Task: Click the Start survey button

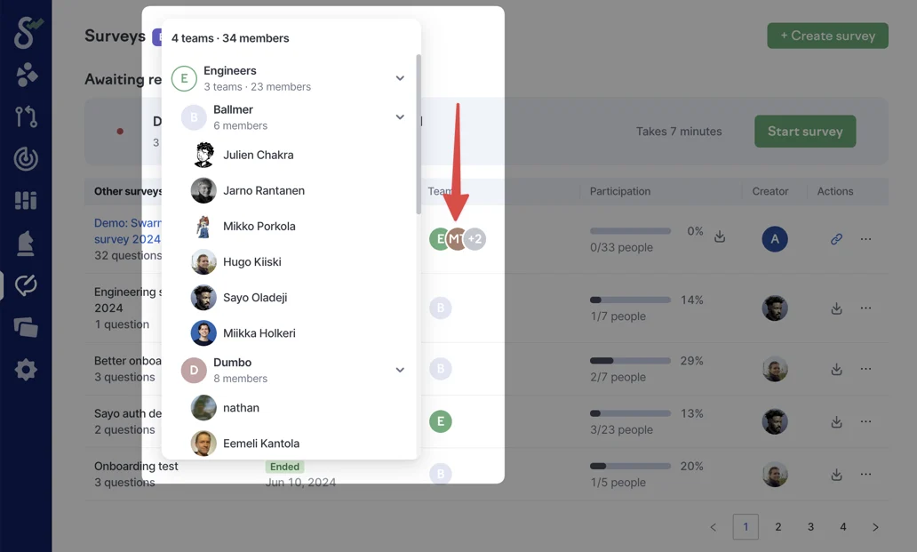Action: (x=805, y=132)
